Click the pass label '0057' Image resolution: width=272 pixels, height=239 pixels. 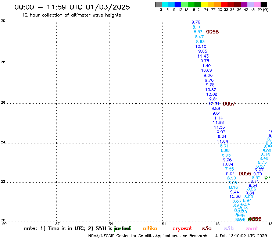pyautogui.click(x=229, y=104)
